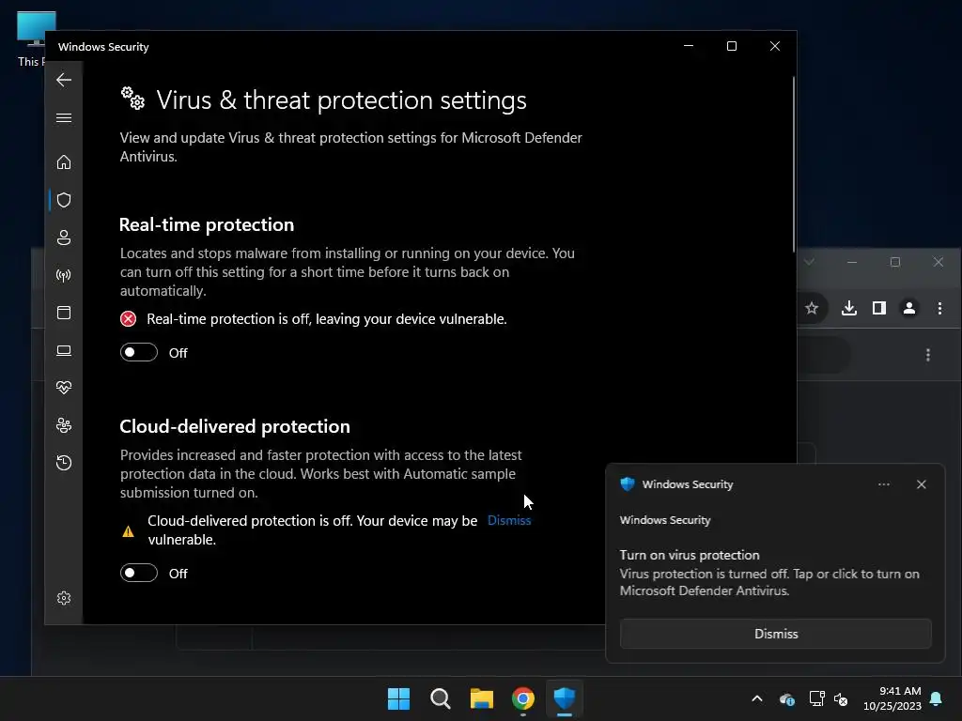The image size is (962, 721).
Task: Expand Chrome tab search chevron
Action: [x=809, y=262]
